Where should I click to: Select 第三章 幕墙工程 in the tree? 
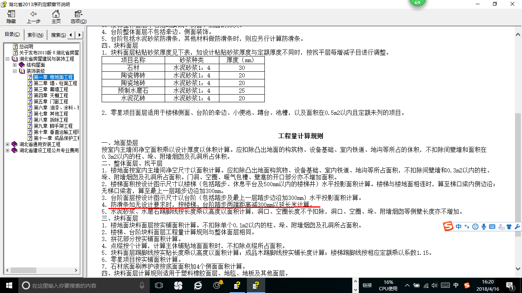(x=51, y=89)
